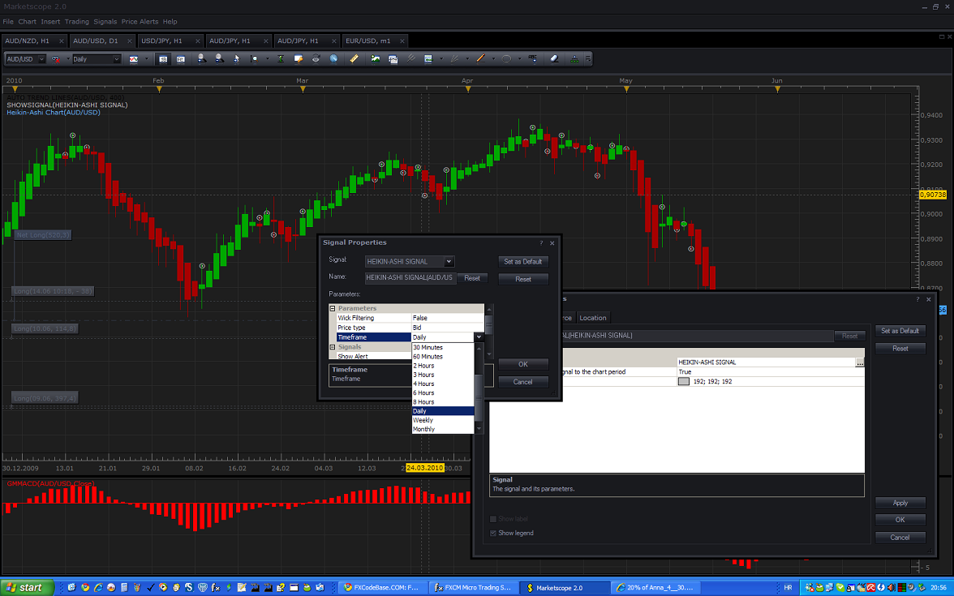Viewport: 954px width, 596px height.
Task: Toggle the first highlighted window-mode toolbar button
Action: point(163,59)
